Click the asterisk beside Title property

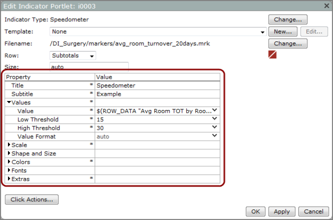pyautogui.click(x=91, y=85)
